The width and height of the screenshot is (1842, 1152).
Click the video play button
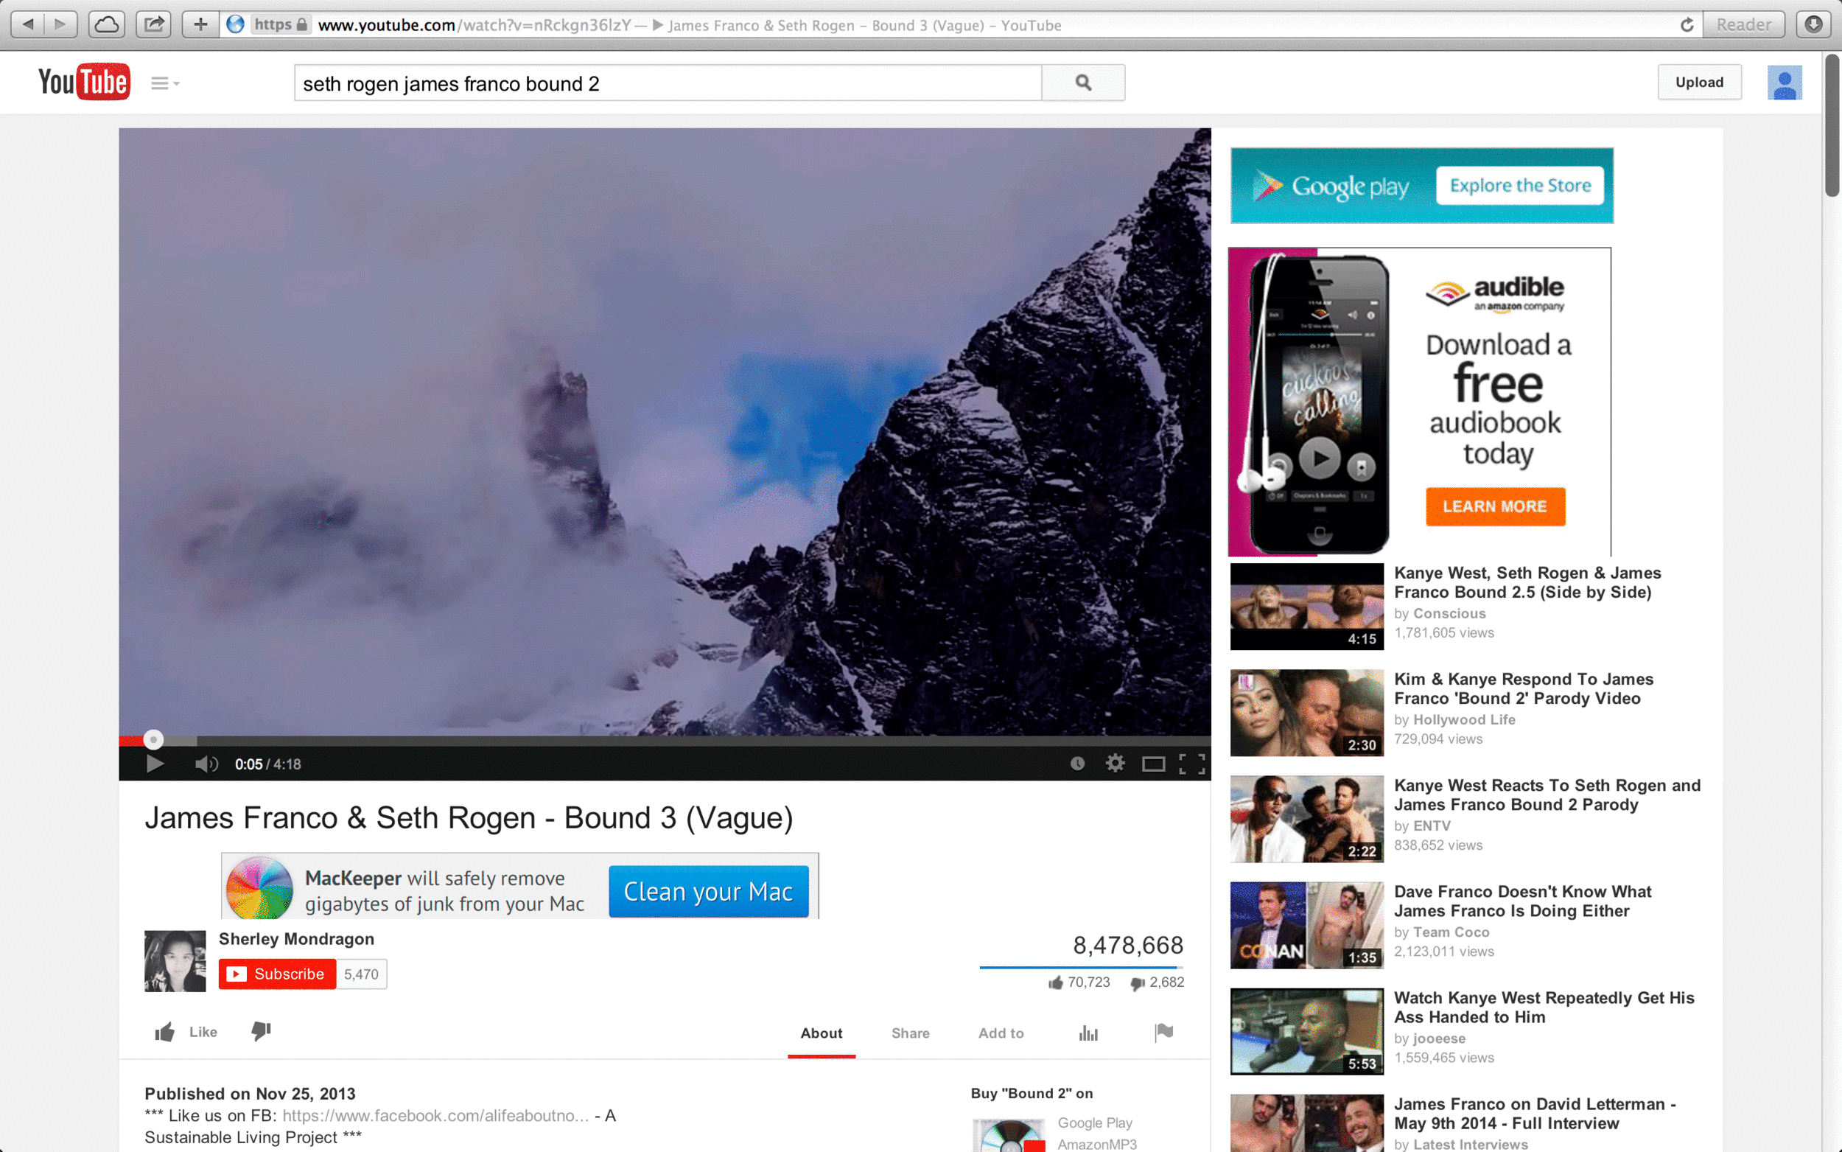click(x=155, y=764)
